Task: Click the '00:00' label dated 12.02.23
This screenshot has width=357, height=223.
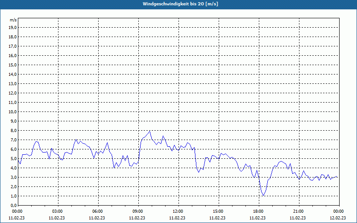Action: point(339,211)
